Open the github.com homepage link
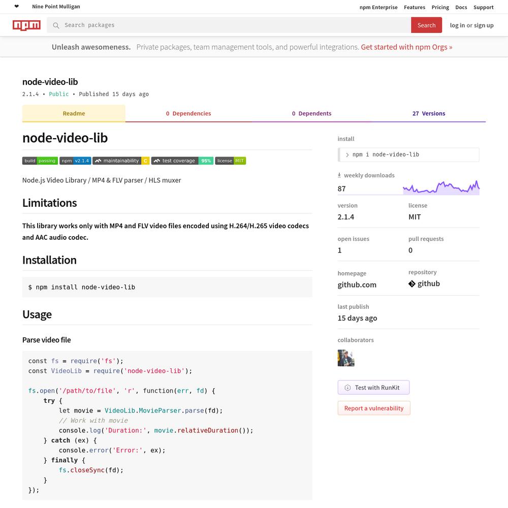508x508 pixels. click(357, 285)
